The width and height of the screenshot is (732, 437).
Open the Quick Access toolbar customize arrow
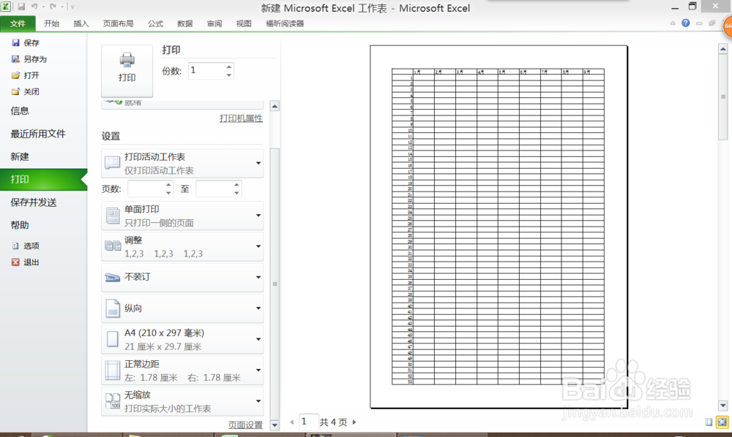pyautogui.click(x=72, y=7)
